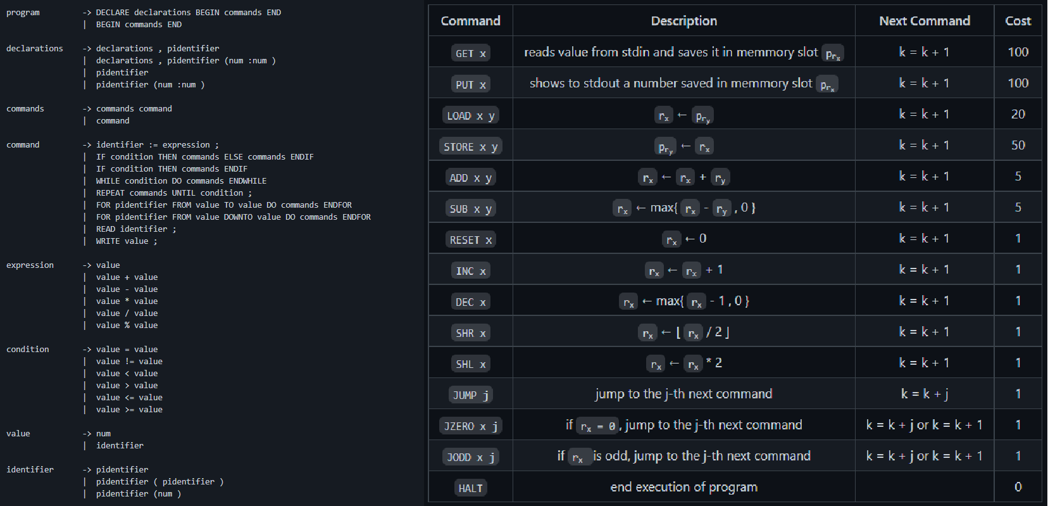Image resolution: width=1048 pixels, height=506 pixels.
Task: Click the "declarations" grammar rule name
Action: point(34,49)
